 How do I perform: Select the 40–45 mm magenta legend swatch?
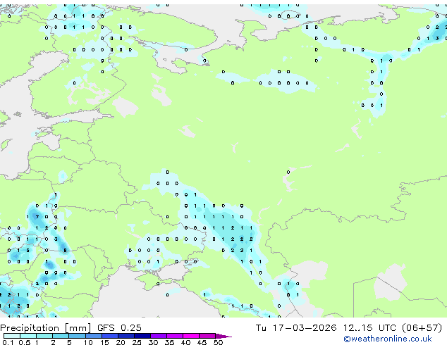(191, 336)
